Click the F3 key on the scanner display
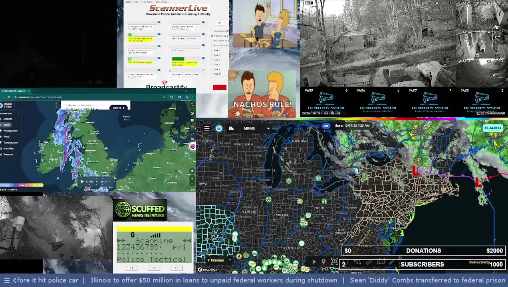This screenshot has height=287, width=508. point(177,268)
